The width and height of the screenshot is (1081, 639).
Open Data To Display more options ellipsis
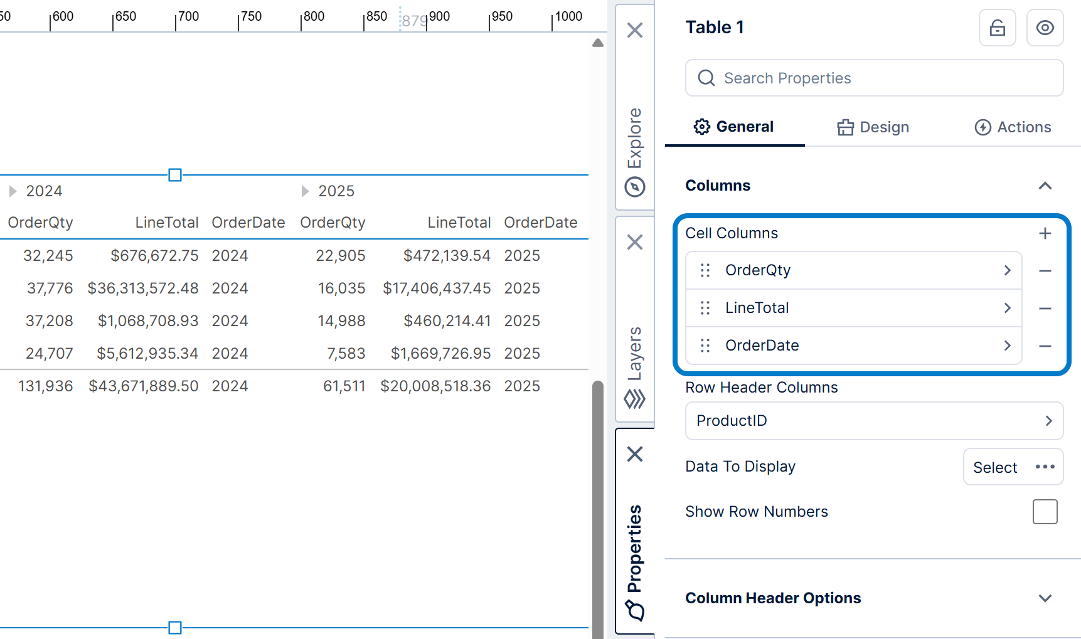[x=1045, y=467]
